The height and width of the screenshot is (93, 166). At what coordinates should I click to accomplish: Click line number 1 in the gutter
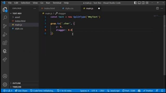pyautogui.click(x=45, y=17)
